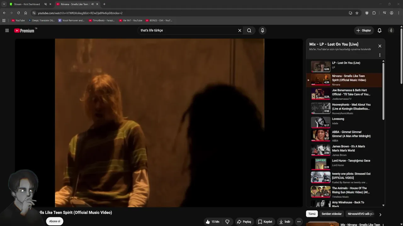Screen dimensions: 403x226
Task: Clear the search box text
Action: tap(240, 30)
